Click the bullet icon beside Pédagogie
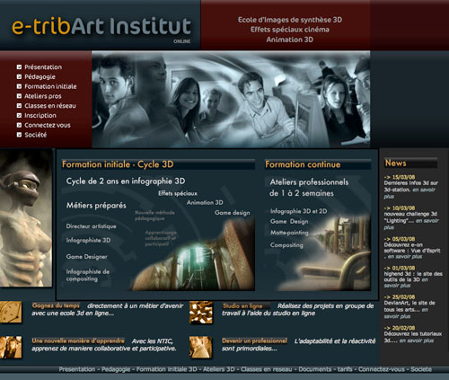The width and height of the screenshot is (449, 380). click(19, 76)
